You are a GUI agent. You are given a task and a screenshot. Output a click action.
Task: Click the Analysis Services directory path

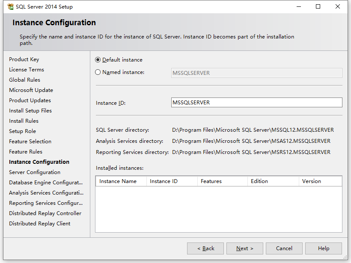pos(251,141)
